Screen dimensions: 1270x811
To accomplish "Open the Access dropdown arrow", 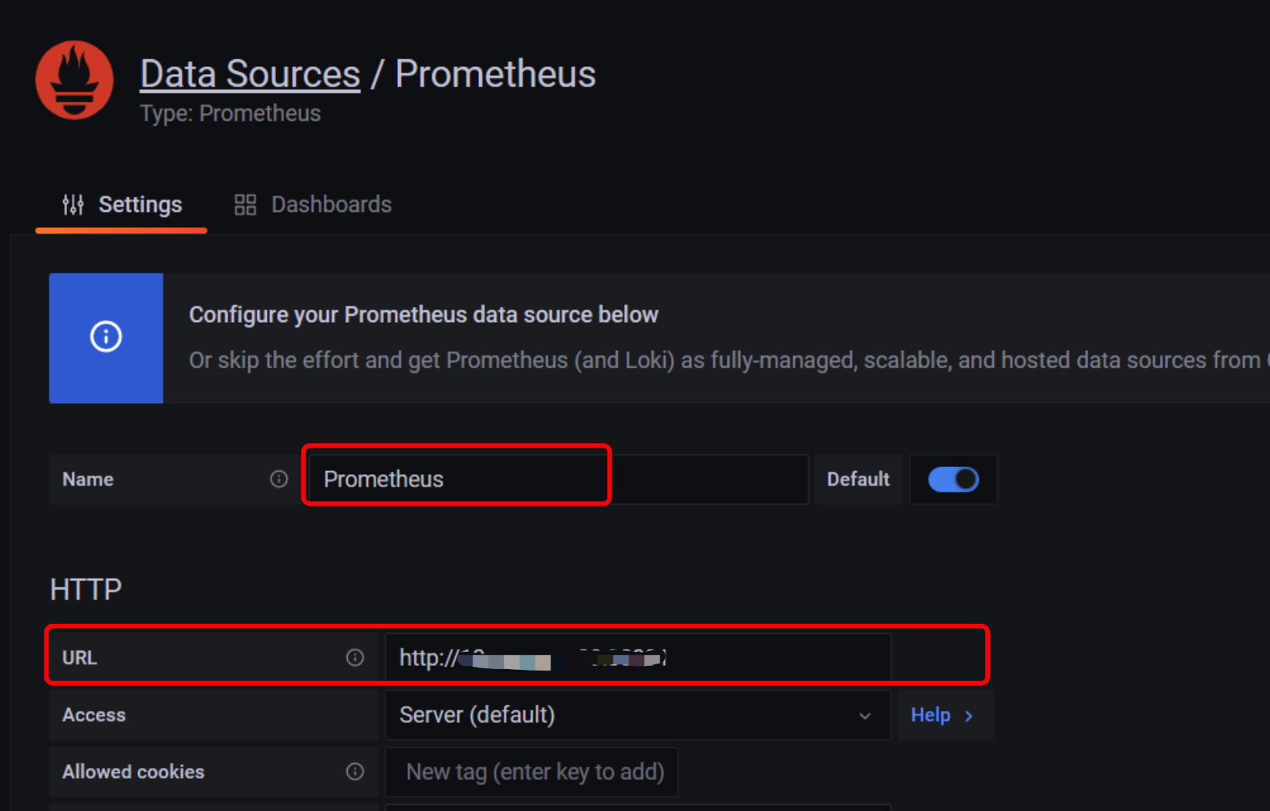I will tap(864, 716).
